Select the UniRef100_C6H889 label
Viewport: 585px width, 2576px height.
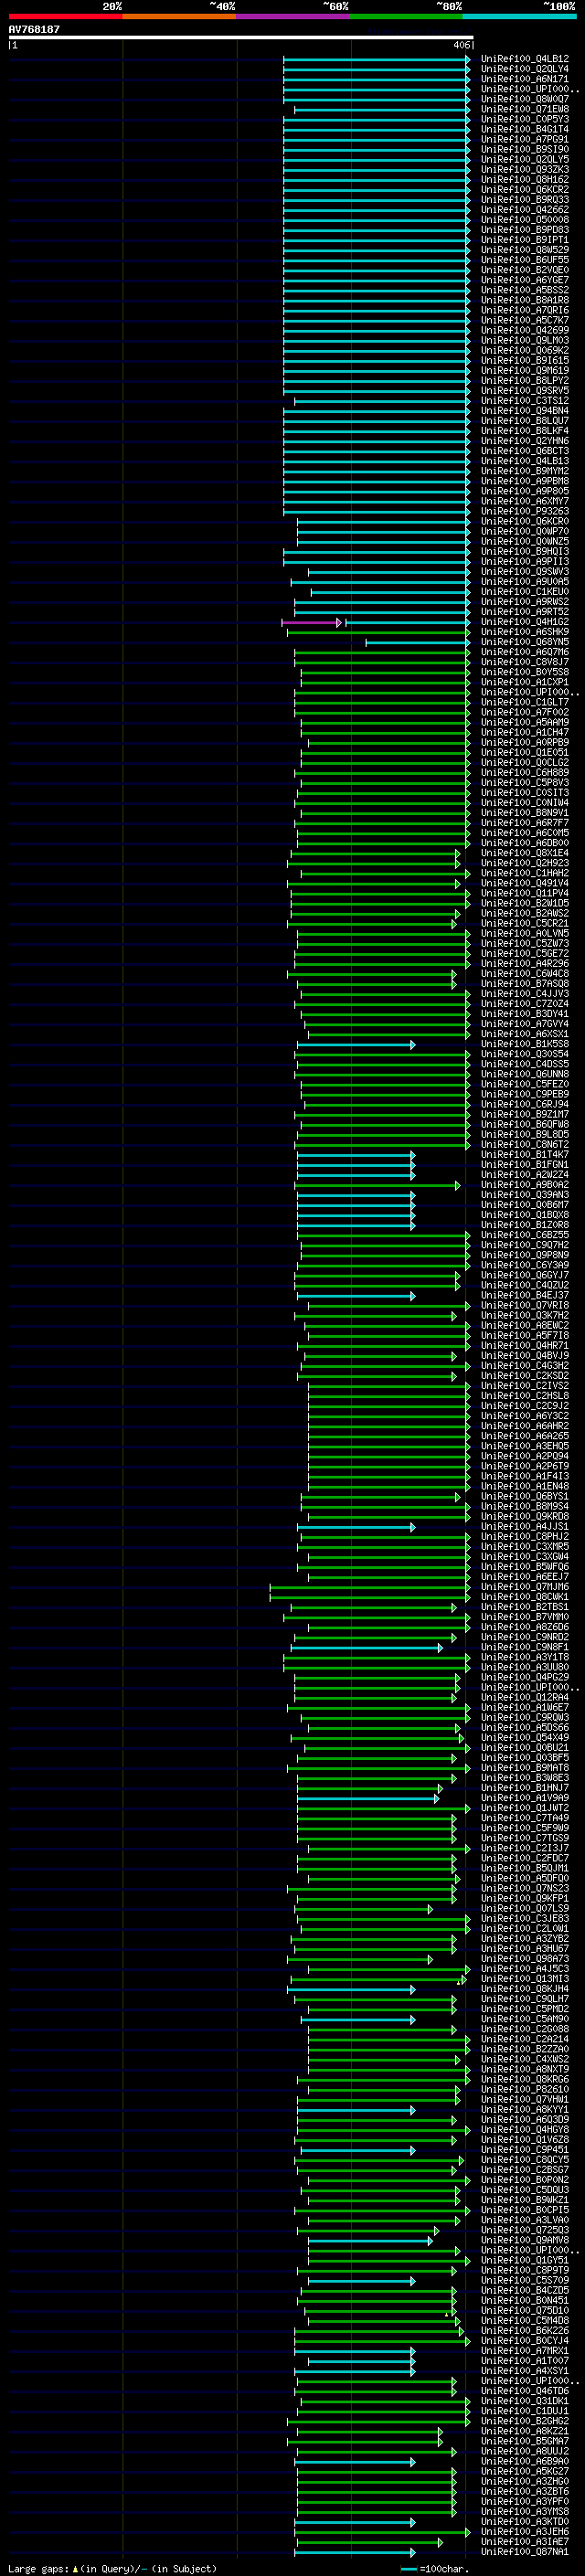tap(524, 773)
